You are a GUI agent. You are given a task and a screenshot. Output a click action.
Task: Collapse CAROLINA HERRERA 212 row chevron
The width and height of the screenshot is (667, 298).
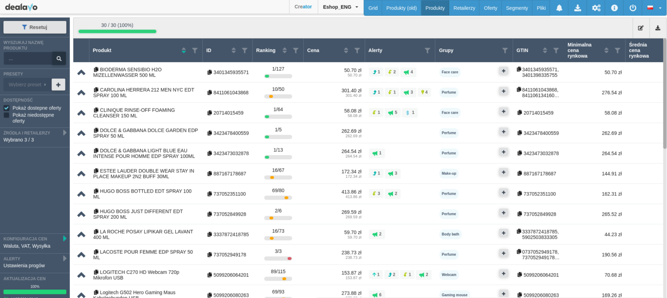pyautogui.click(x=81, y=93)
